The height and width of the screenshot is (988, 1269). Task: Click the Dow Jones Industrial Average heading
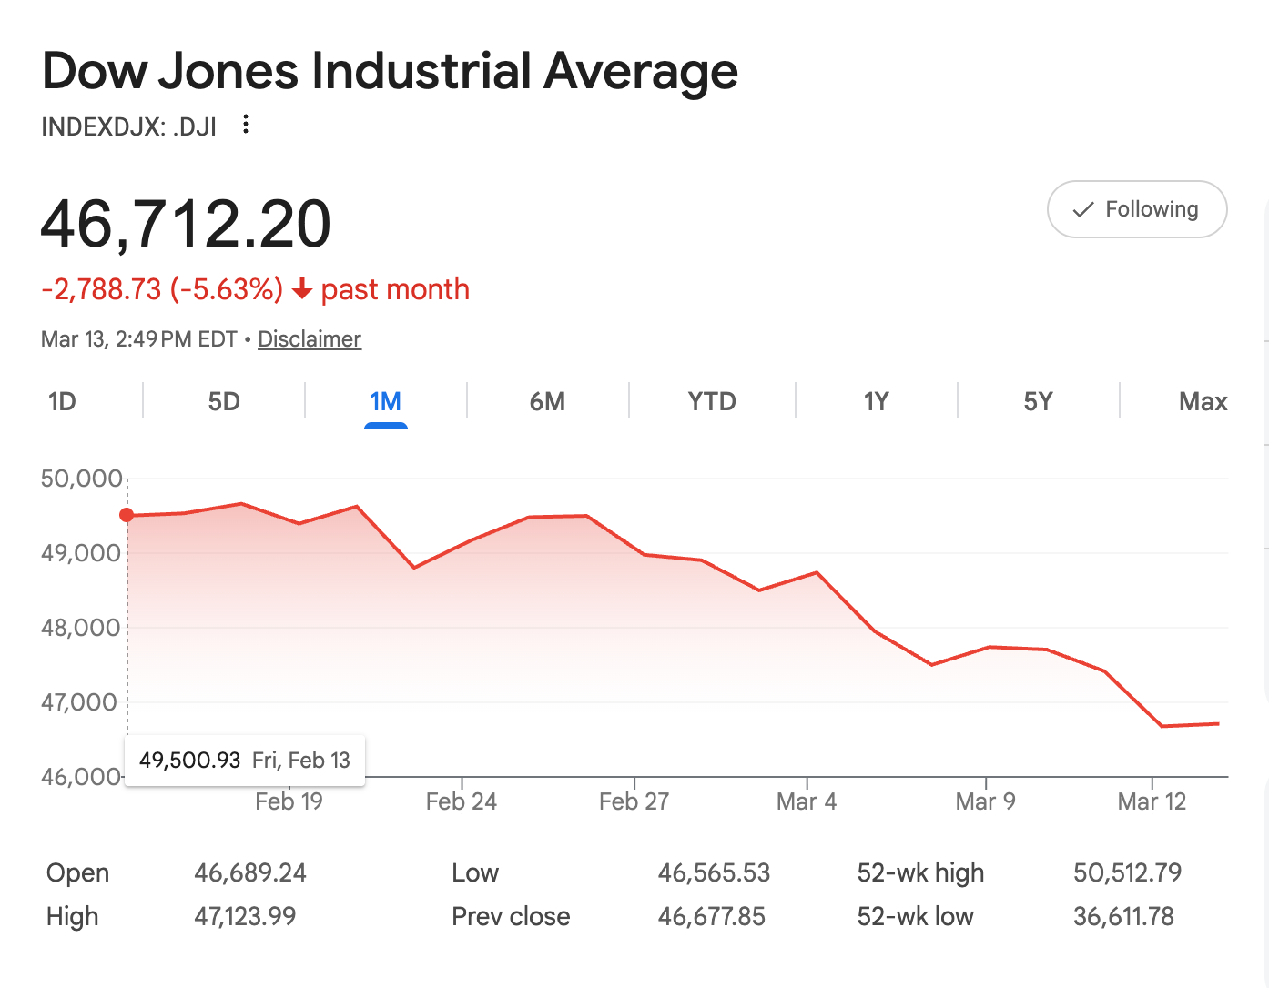[390, 71]
